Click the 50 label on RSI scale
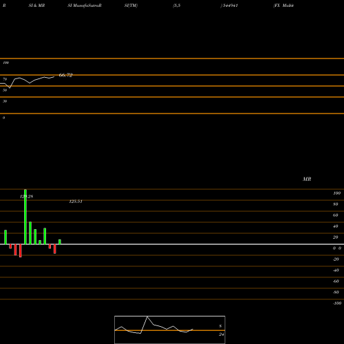The image size is (344, 344). pyautogui.click(x=5, y=90)
